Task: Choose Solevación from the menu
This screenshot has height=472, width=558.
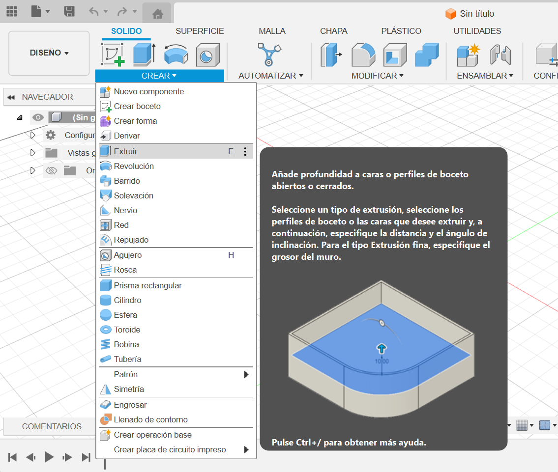Action: click(x=176, y=196)
